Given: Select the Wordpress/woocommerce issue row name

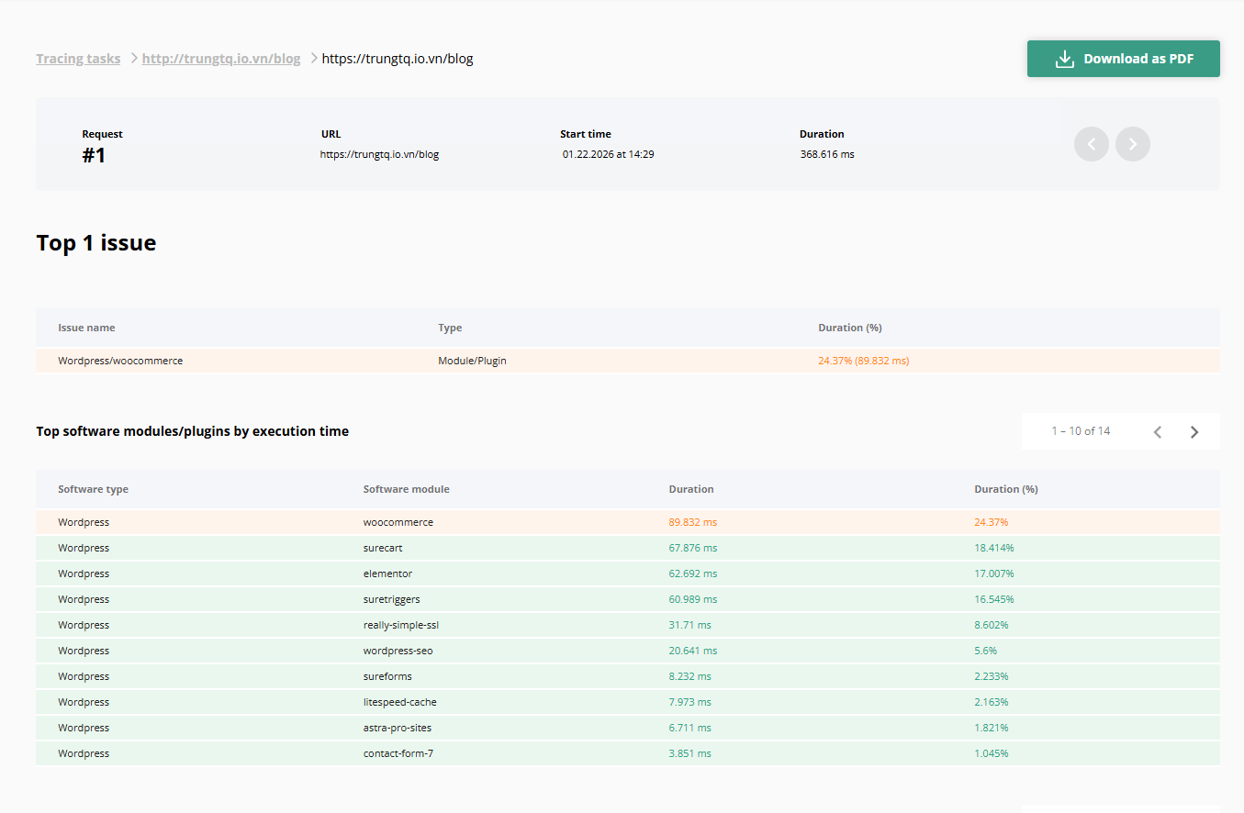Looking at the screenshot, I should point(120,361).
